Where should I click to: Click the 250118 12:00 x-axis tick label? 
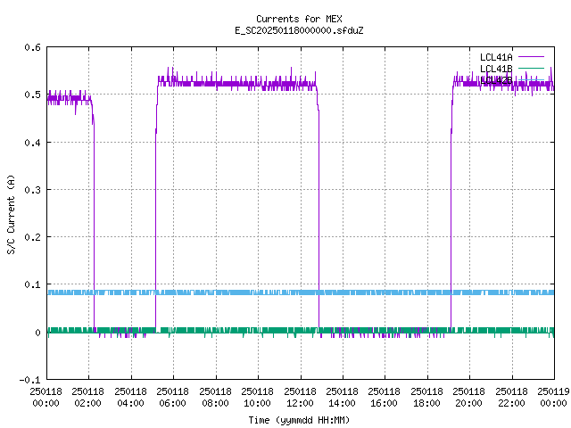[x=301, y=398]
